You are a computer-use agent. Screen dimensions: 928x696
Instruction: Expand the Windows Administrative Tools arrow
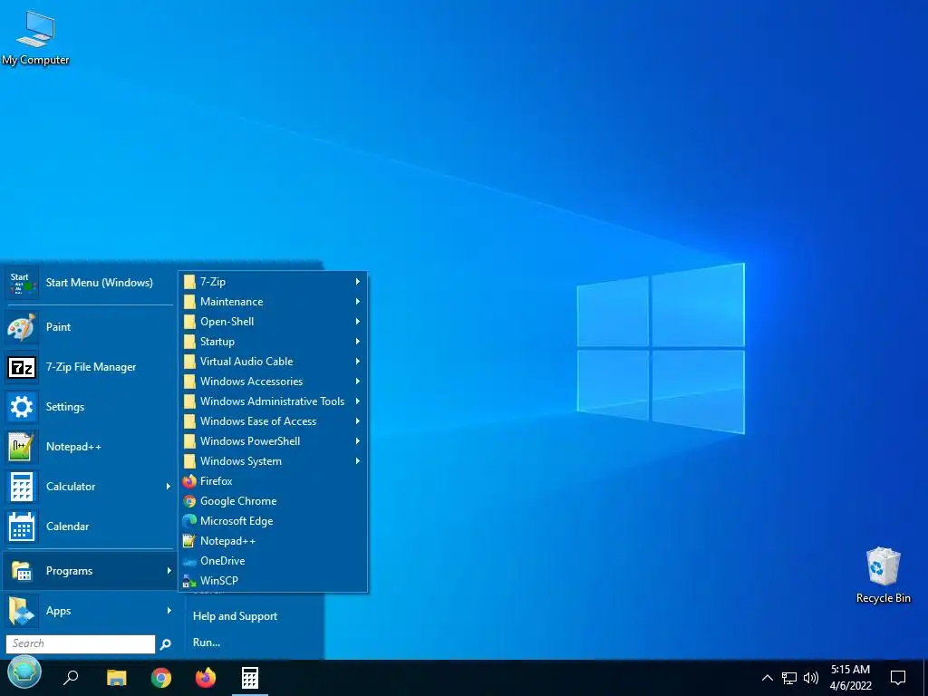click(357, 401)
